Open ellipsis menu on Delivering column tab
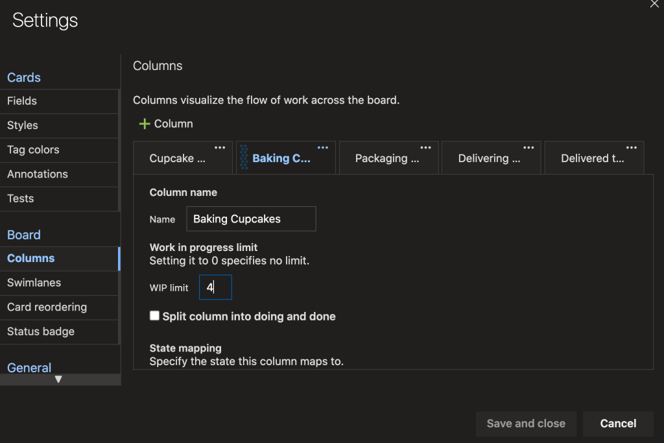This screenshot has width=664, height=443. point(528,148)
